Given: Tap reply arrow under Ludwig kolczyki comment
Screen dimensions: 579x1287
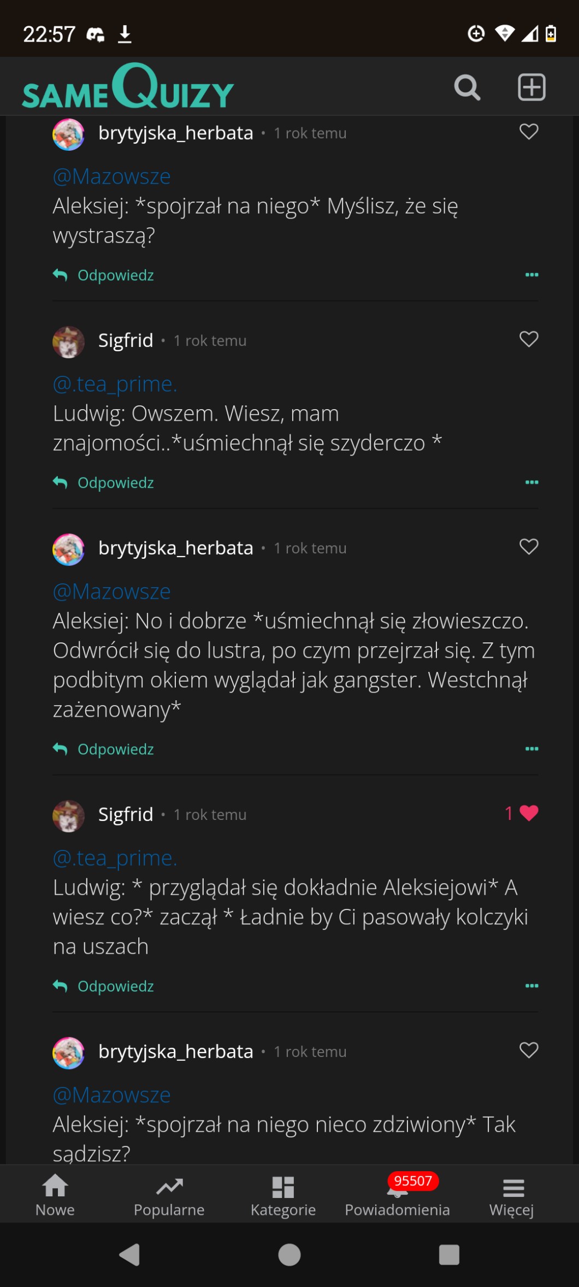Looking at the screenshot, I should [60, 986].
